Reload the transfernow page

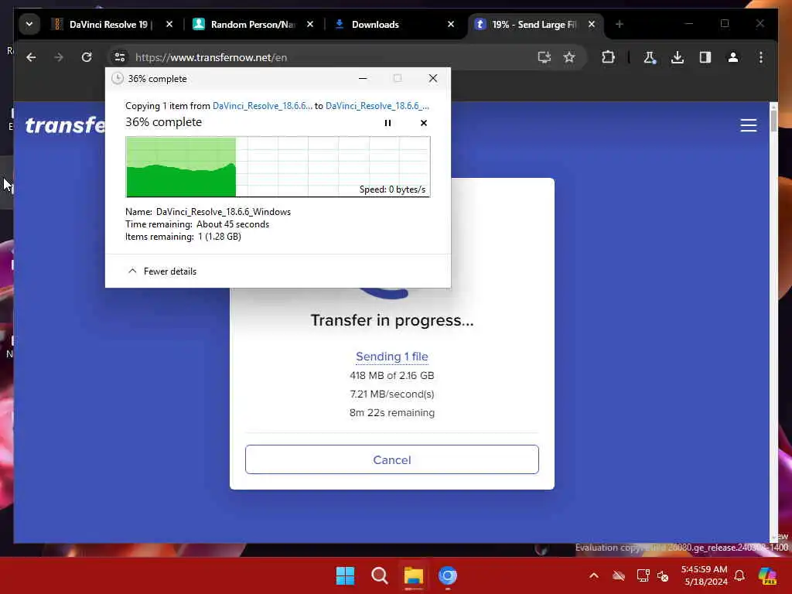[x=87, y=57]
